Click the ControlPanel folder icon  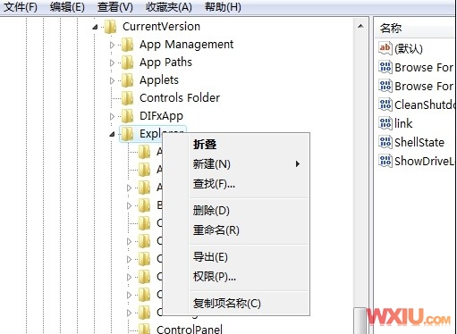(145, 329)
